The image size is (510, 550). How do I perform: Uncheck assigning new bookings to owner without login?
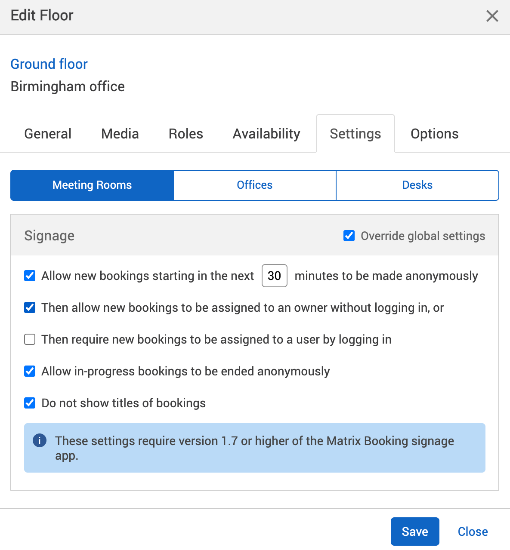(29, 307)
